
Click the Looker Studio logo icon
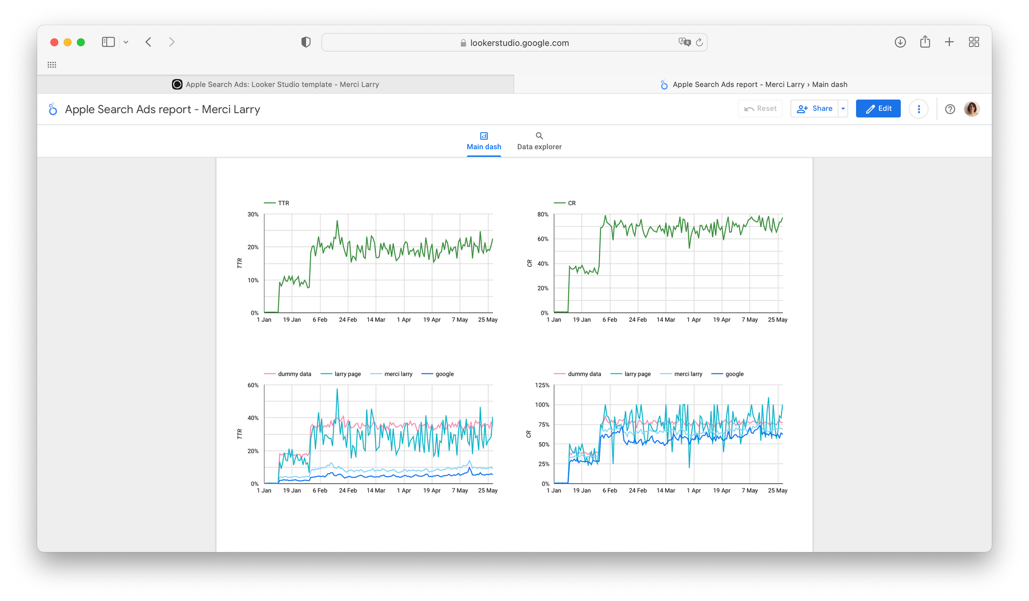52,109
